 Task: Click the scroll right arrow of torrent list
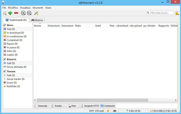pyautogui.click(x=176, y=100)
